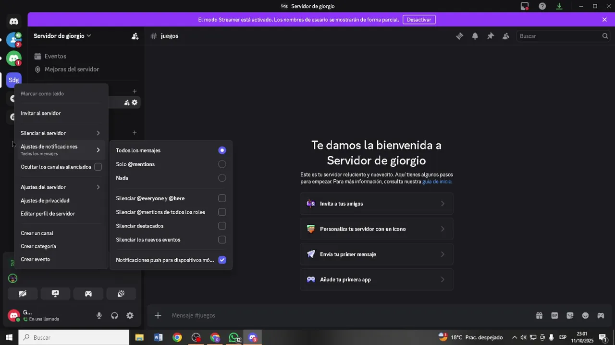Follow the guía de inicio link
The image size is (615, 345).
point(436,182)
